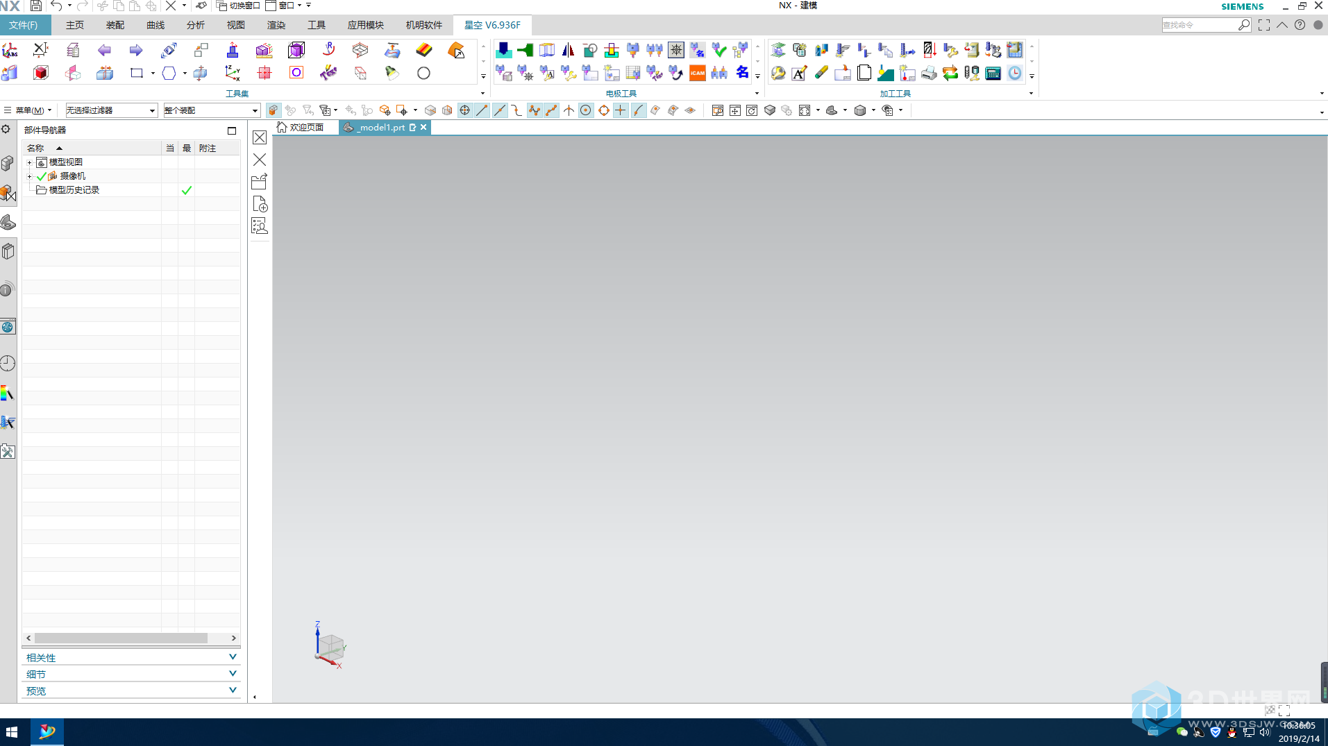1328x746 pixels.
Task: Open the 菜单(M) dropdown menu
Action: coord(28,110)
